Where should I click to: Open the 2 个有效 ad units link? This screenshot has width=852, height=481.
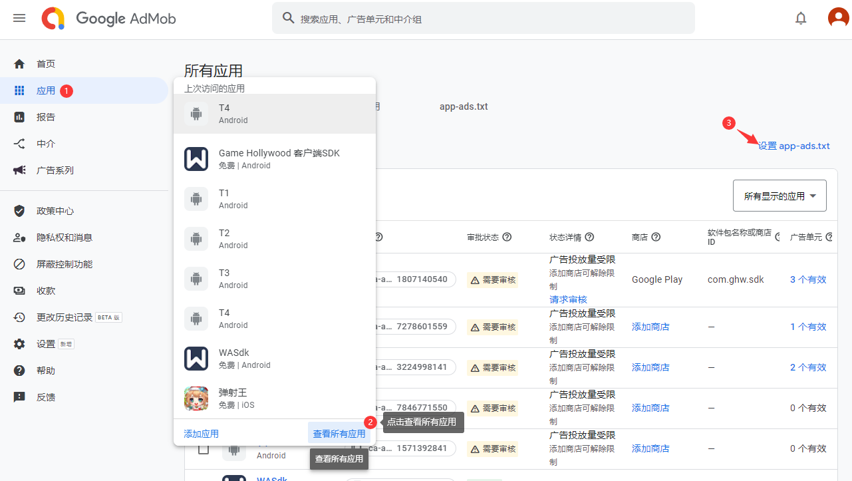[808, 367]
